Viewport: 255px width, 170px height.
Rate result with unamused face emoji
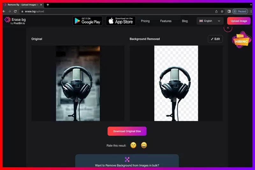(133, 145)
